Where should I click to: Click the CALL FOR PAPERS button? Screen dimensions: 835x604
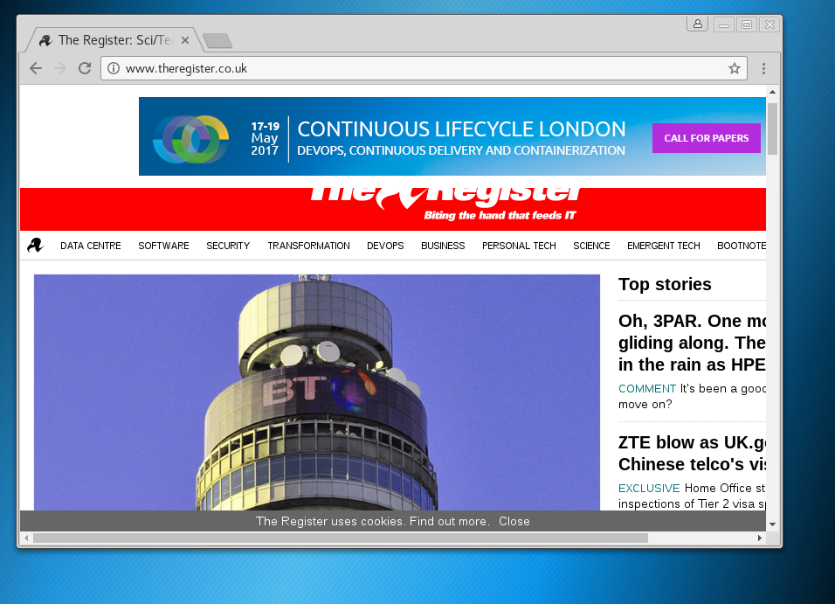tap(706, 138)
